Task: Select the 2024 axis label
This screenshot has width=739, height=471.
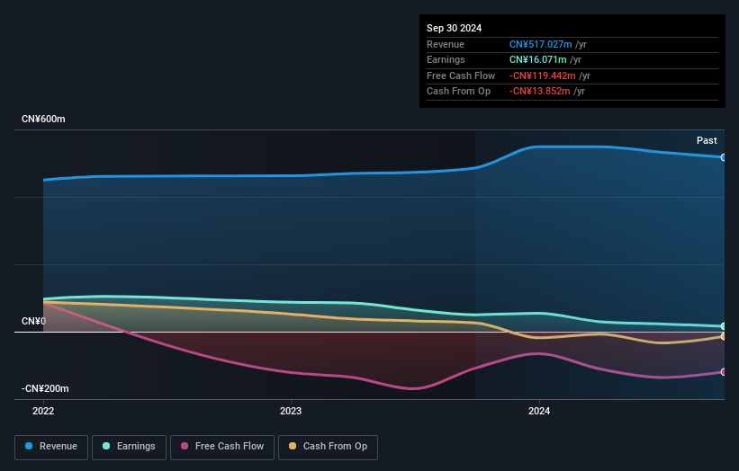Action: click(539, 411)
